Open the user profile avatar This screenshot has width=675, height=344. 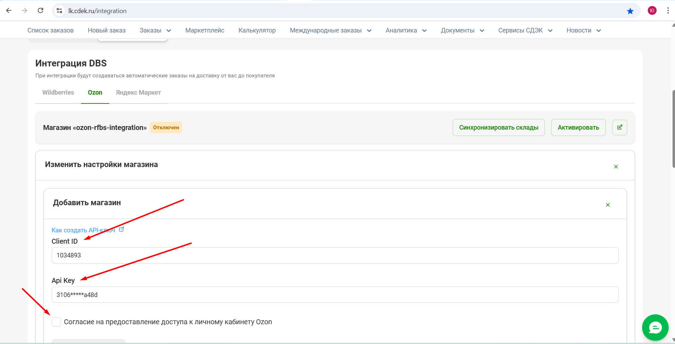pos(652,11)
